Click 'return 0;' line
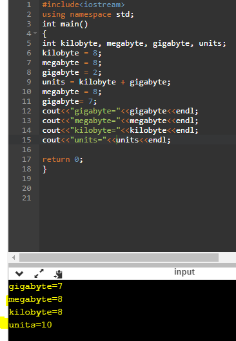This screenshot has width=236, height=341. click(63, 159)
